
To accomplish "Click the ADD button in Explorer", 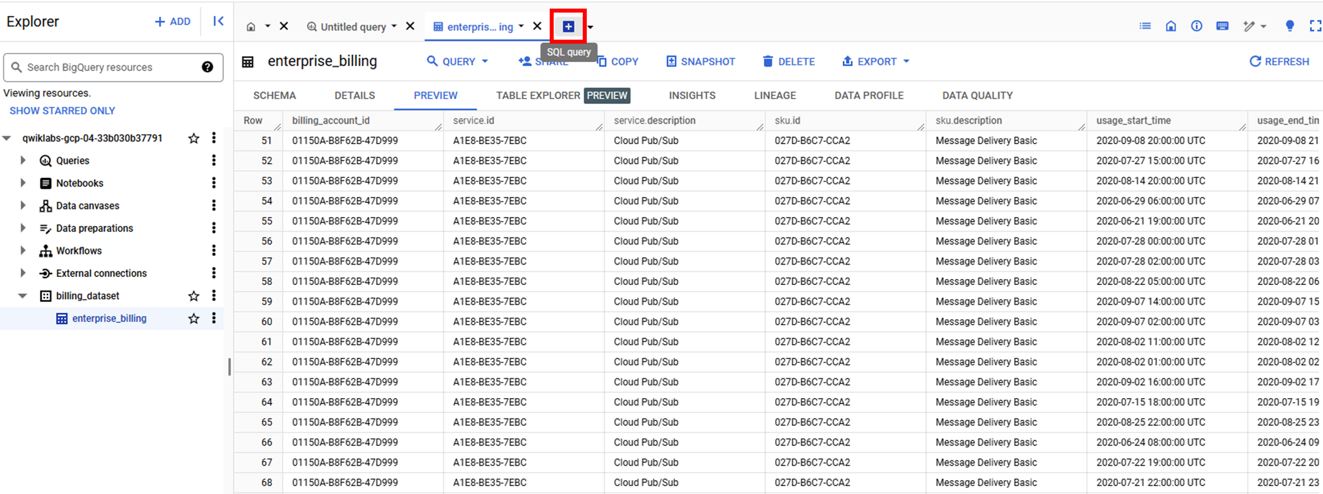I will [x=173, y=22].
